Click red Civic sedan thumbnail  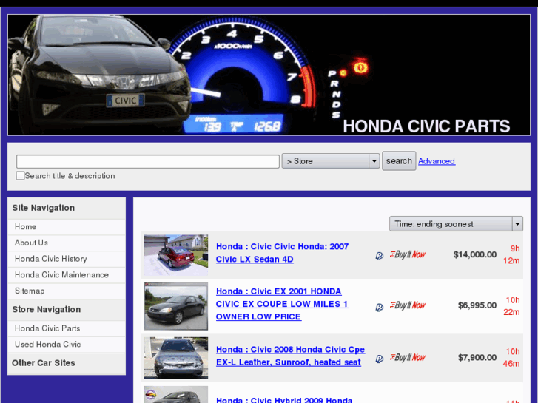click(175, 255)
